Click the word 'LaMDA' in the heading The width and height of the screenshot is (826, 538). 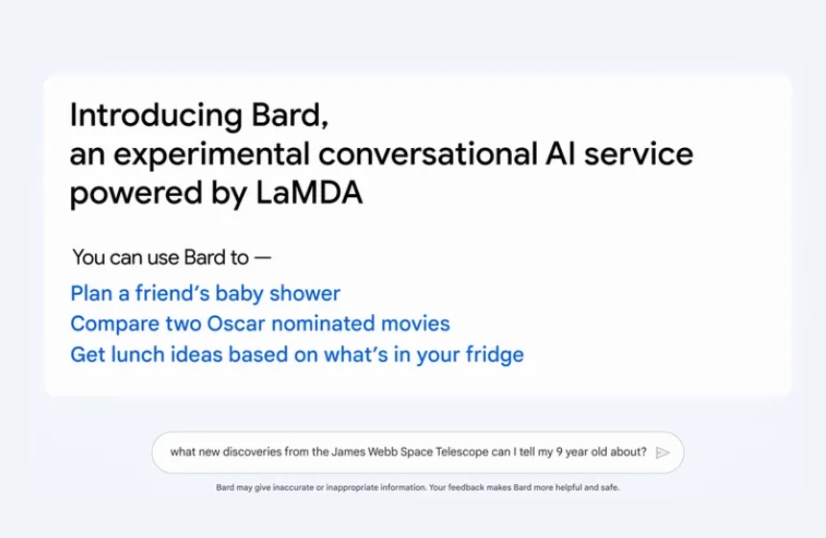(309, 192)
